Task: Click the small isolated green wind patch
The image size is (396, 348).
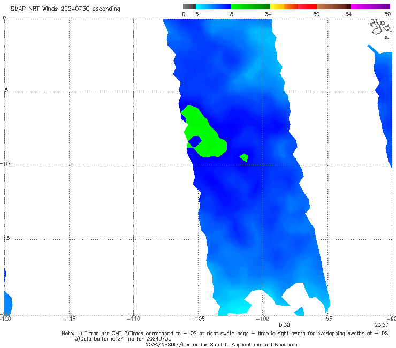Action: point(244,158)
